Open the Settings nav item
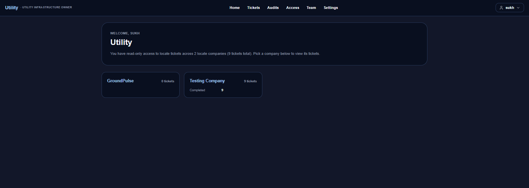 (331, 8)
